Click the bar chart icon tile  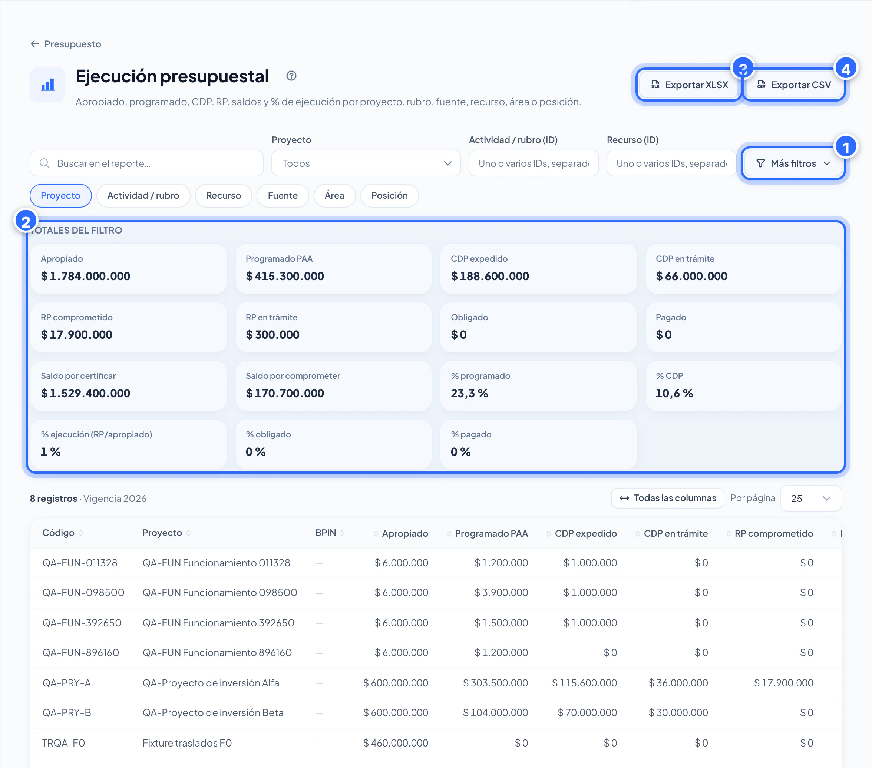pos(47,85)
